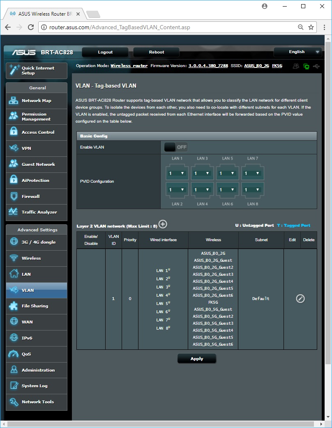Screen dimensions: 332x428
Task: Click the AiProtection shield icon
Action: coord(14,180)
